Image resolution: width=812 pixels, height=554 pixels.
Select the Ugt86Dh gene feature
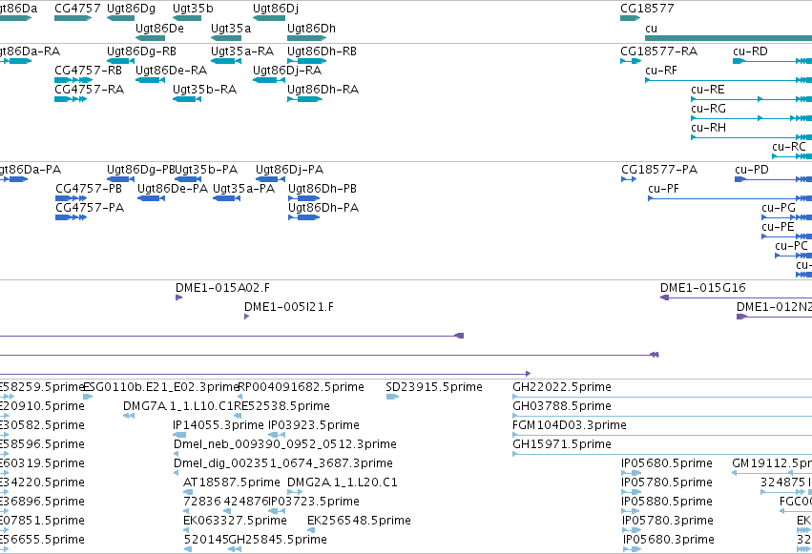(x=306, y=38)
